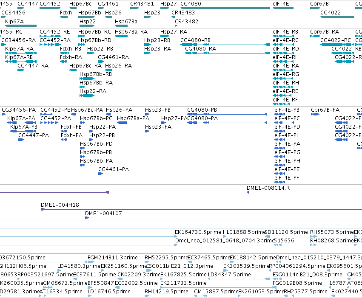Click the DME1-008C14.R clone label
Screen dimensions: 362x298
click(268, 188)
